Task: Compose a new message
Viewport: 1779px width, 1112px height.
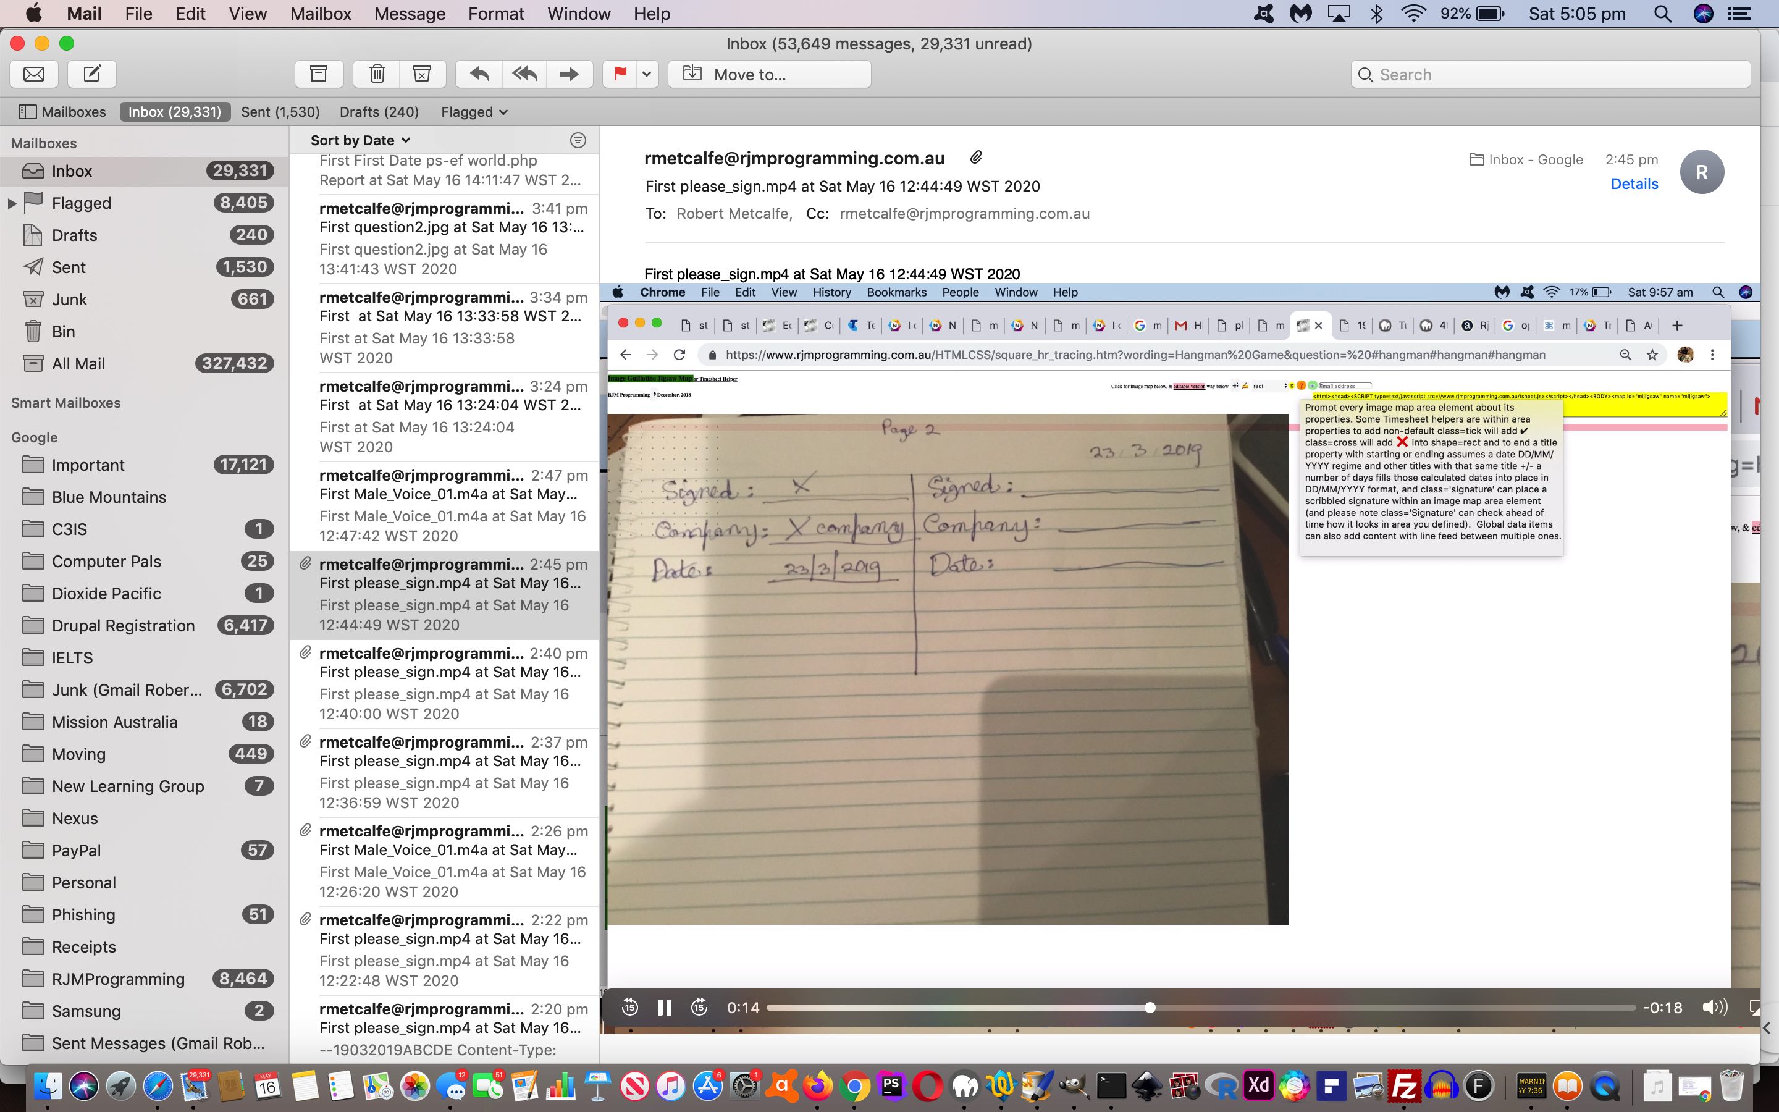Action: tap(90, 74)
